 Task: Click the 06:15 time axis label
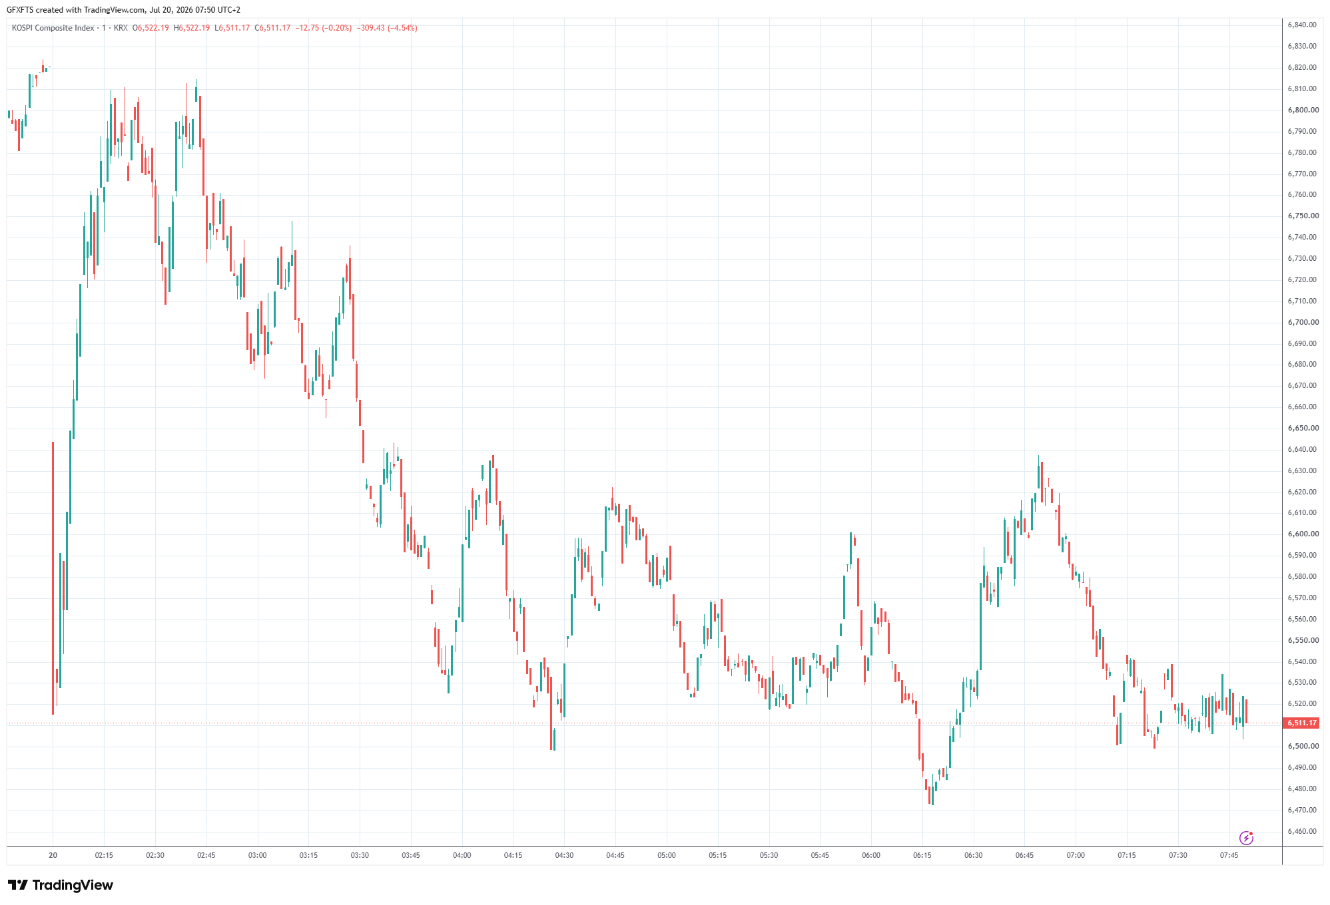tap(922, 856)
